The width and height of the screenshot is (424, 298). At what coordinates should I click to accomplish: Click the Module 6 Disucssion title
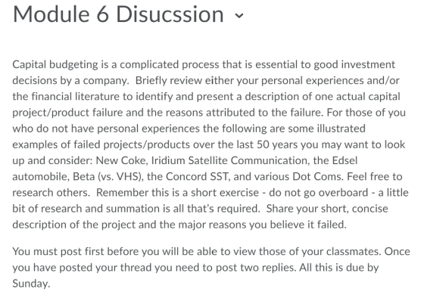pyautogui.click(x=118, y=14)
